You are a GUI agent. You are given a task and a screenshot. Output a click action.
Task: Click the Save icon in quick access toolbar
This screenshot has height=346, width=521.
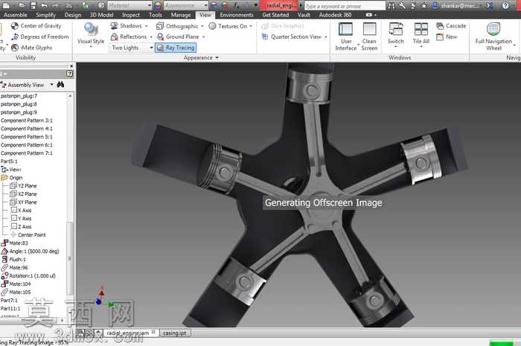pyautogui.click(x=33, y=5)
